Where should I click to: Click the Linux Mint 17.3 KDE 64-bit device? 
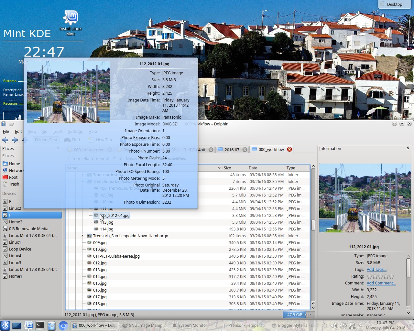point(33,236)
